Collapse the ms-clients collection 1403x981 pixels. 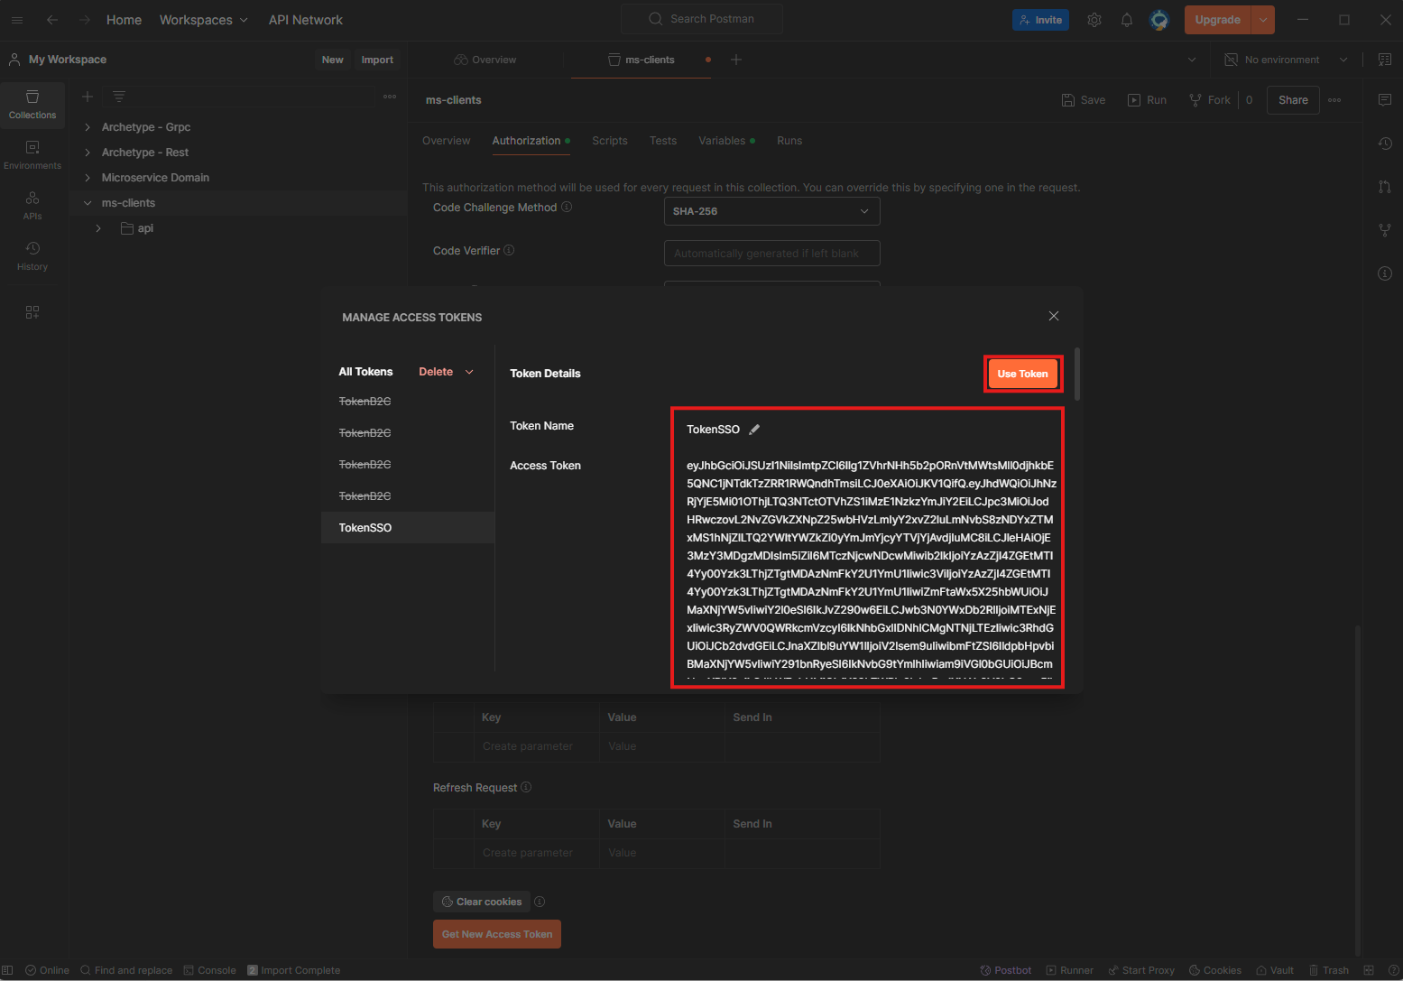point(88,203)
